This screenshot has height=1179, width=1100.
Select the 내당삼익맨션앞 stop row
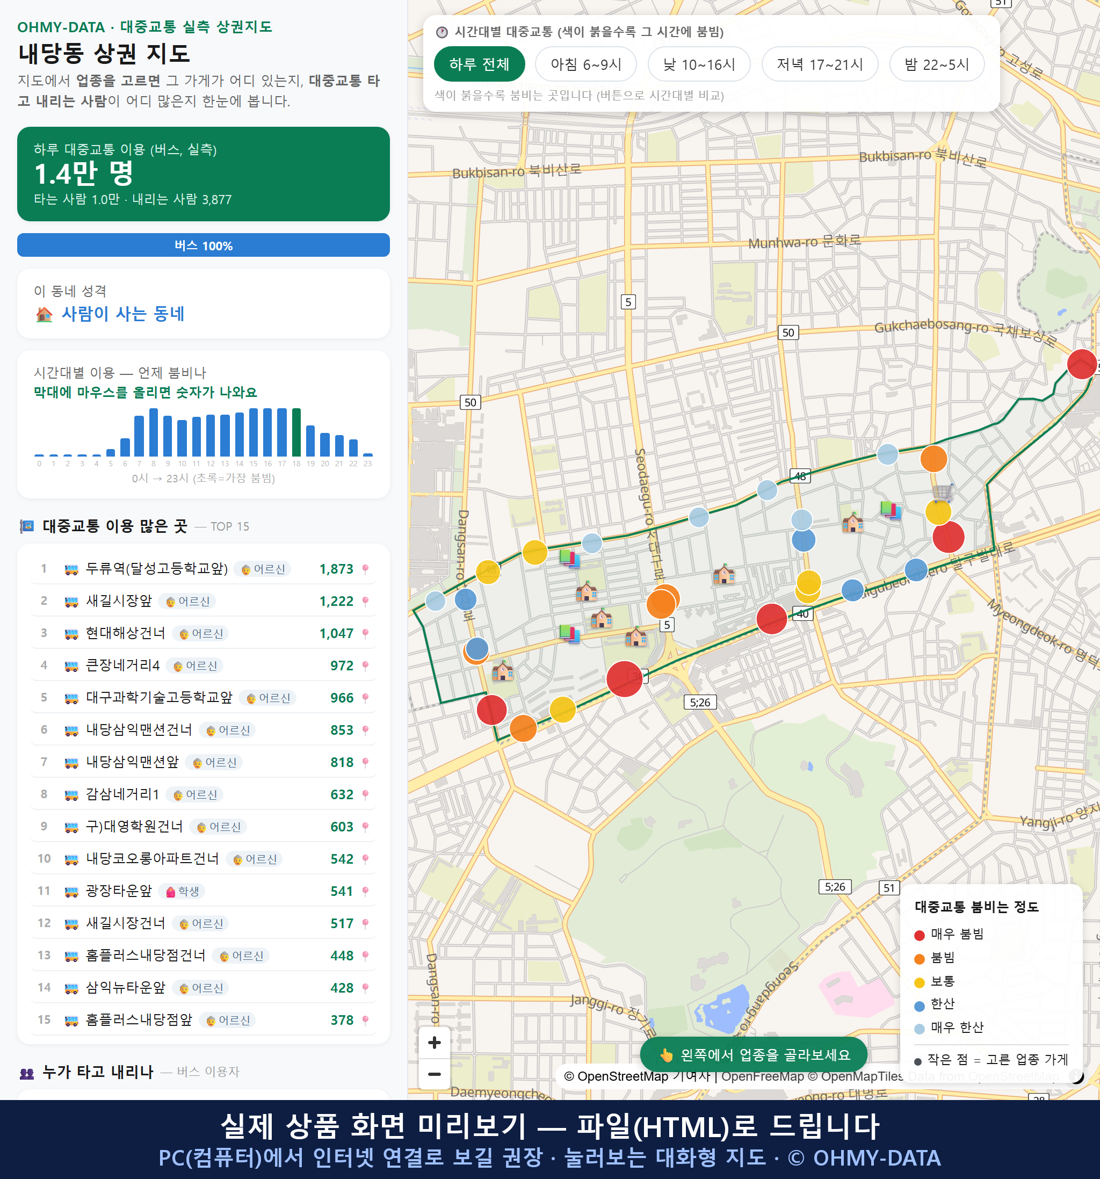(x=204, y=762)
